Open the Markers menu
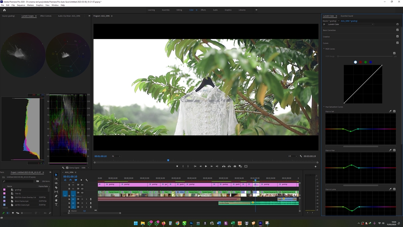 pos(30,5)
